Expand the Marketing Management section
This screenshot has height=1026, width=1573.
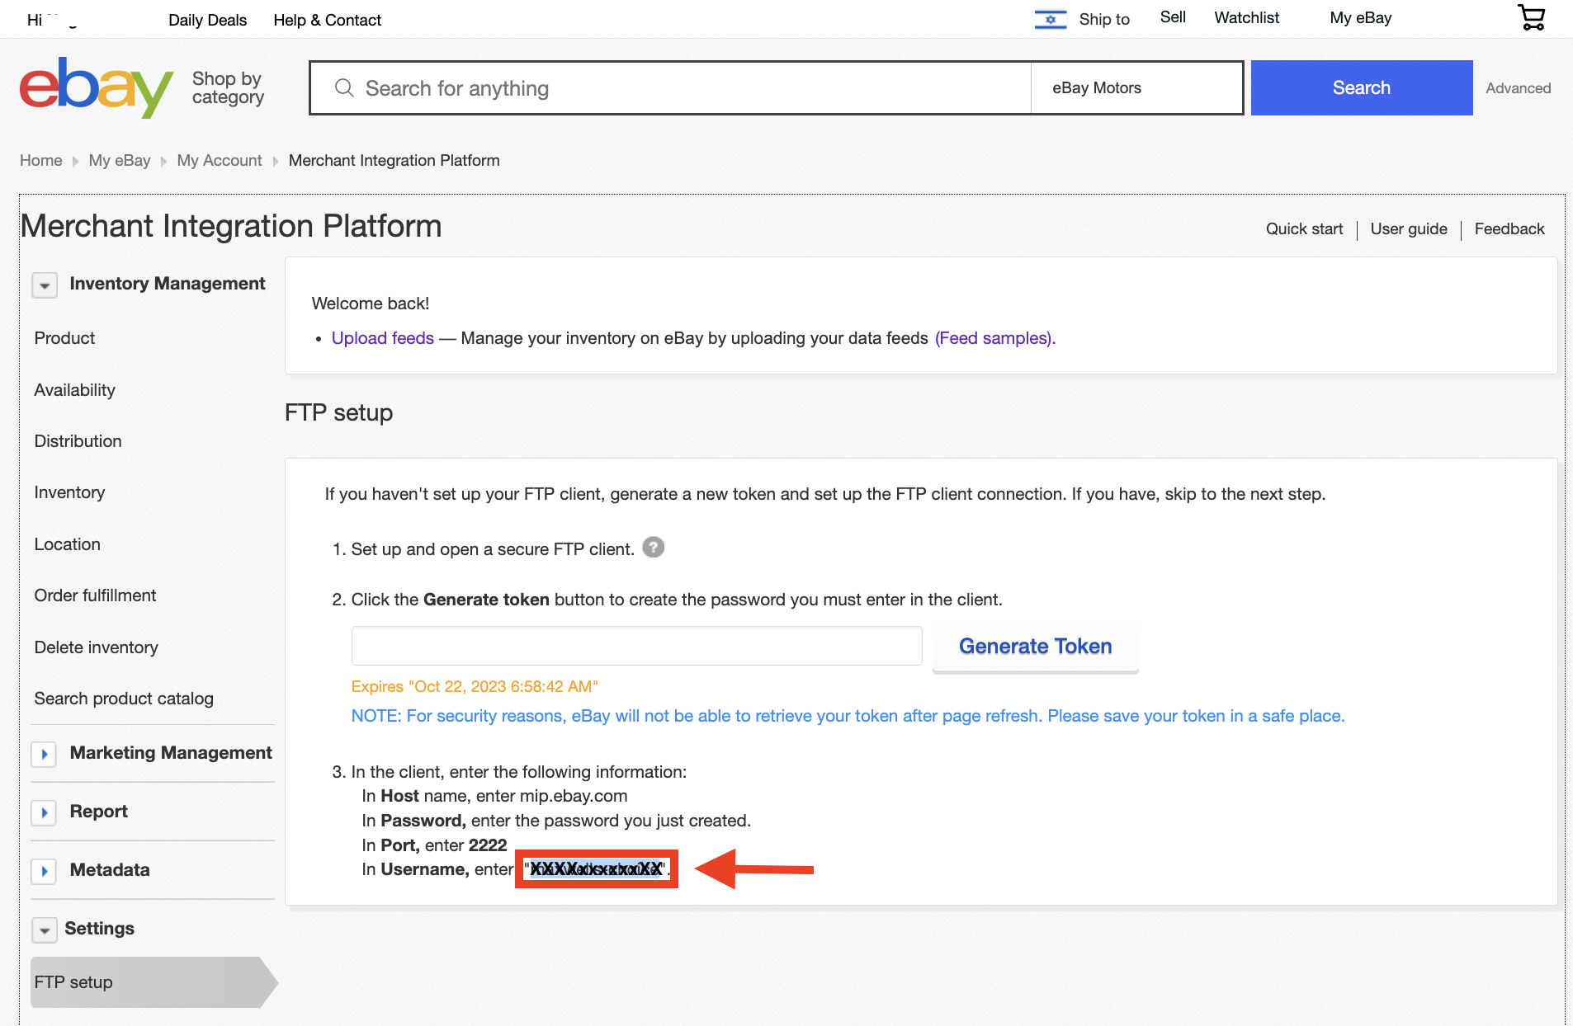(x=45, y=754)
